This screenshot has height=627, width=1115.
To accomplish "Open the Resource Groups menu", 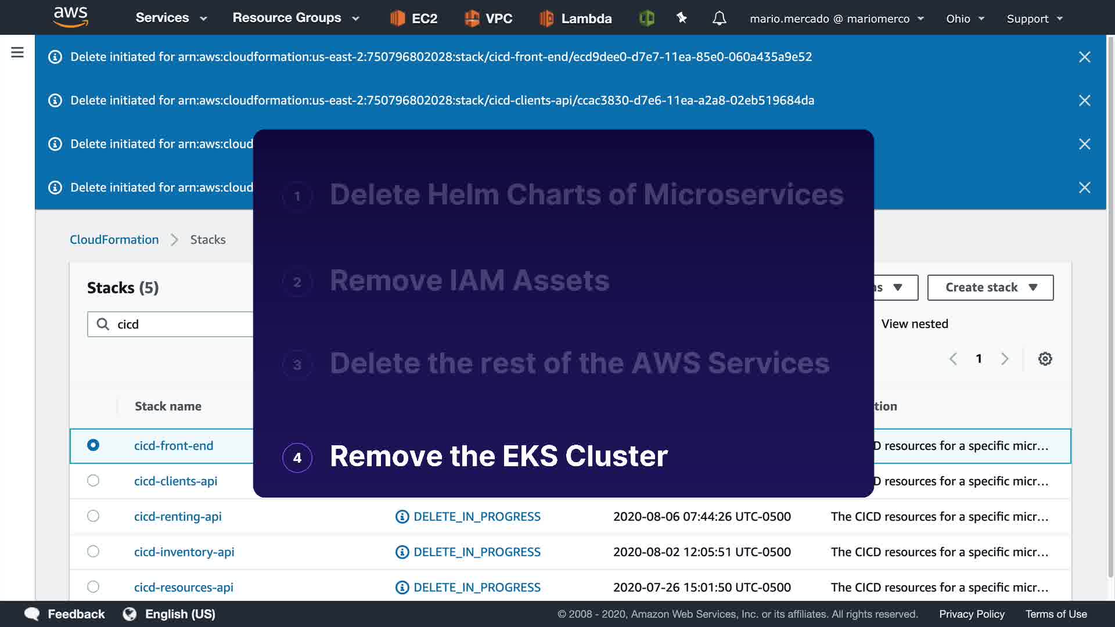I will tap(296, 18).
